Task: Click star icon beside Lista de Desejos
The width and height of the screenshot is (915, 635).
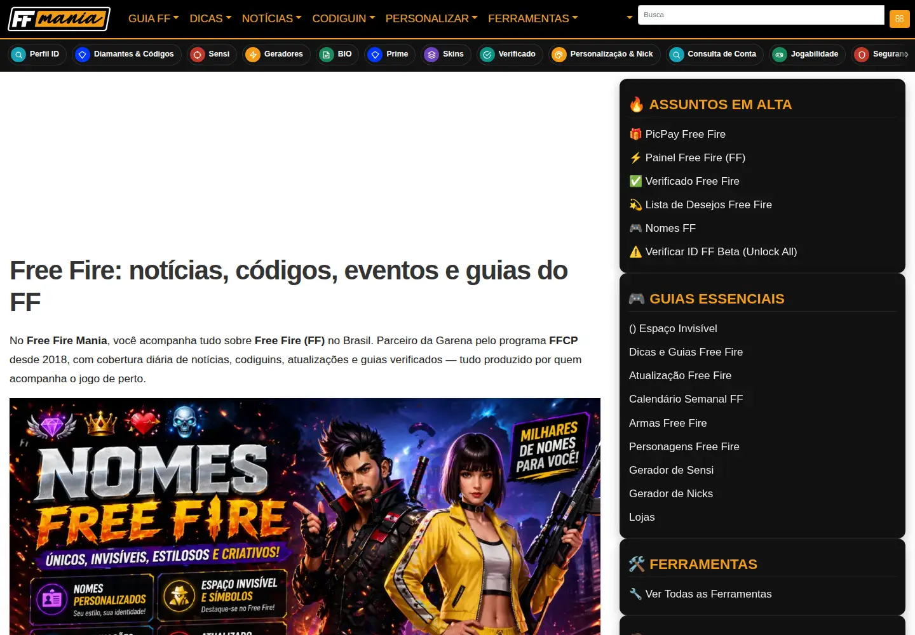Action: 635,204
